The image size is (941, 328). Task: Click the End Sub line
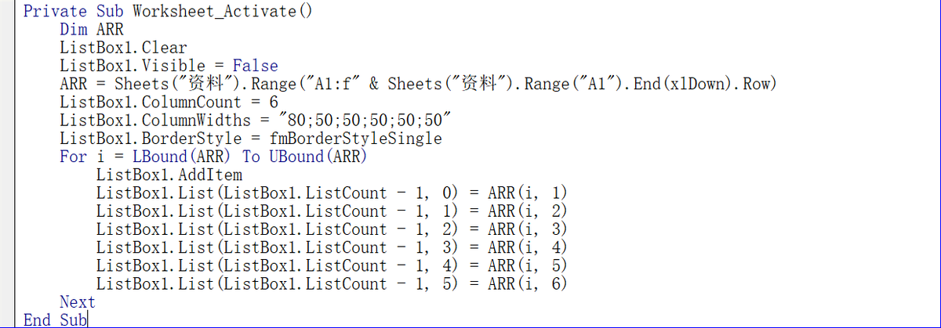(x=55, y=319)
